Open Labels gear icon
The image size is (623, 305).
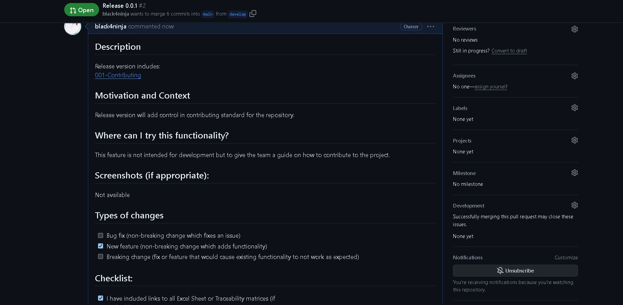[574, 108]
